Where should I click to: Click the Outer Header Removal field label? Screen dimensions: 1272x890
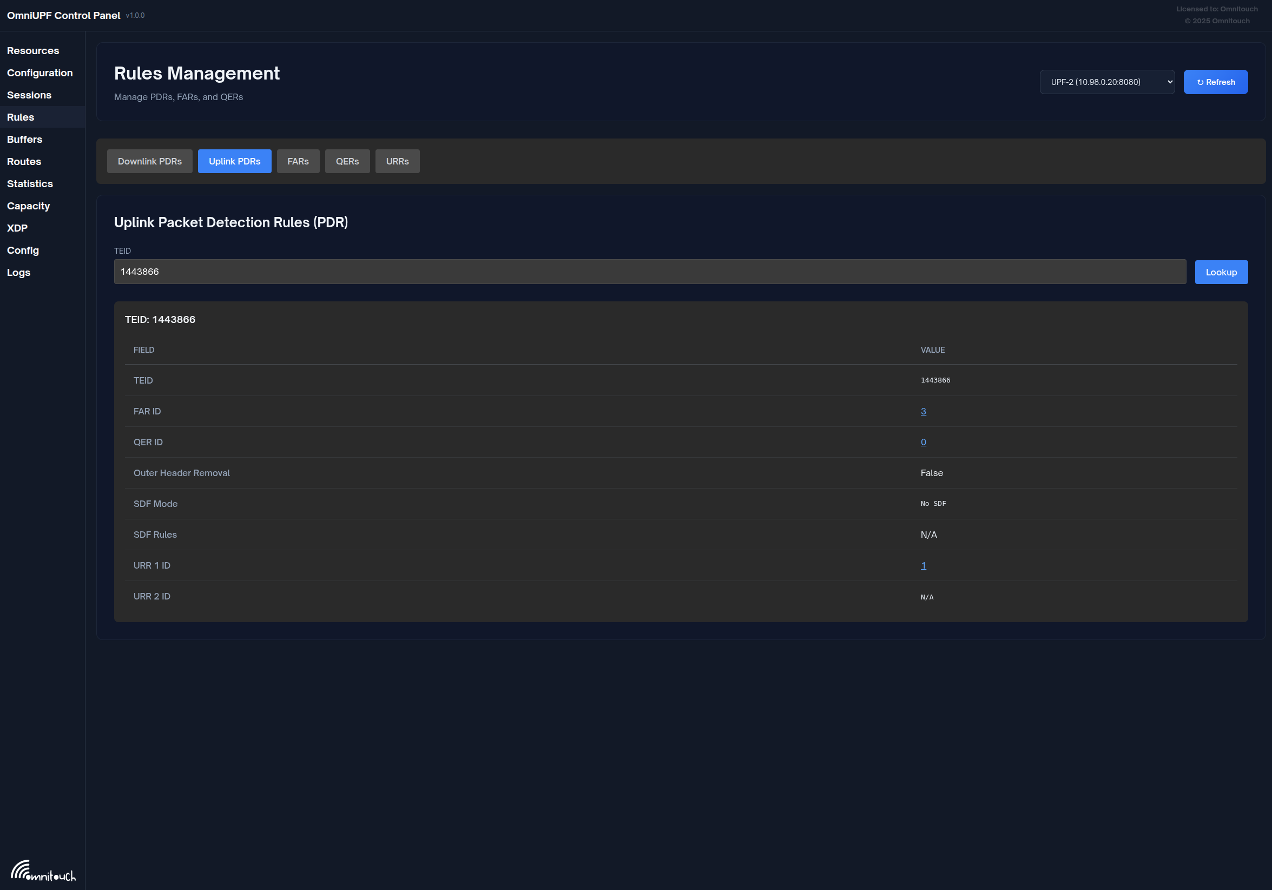click(x=182, y=473)
